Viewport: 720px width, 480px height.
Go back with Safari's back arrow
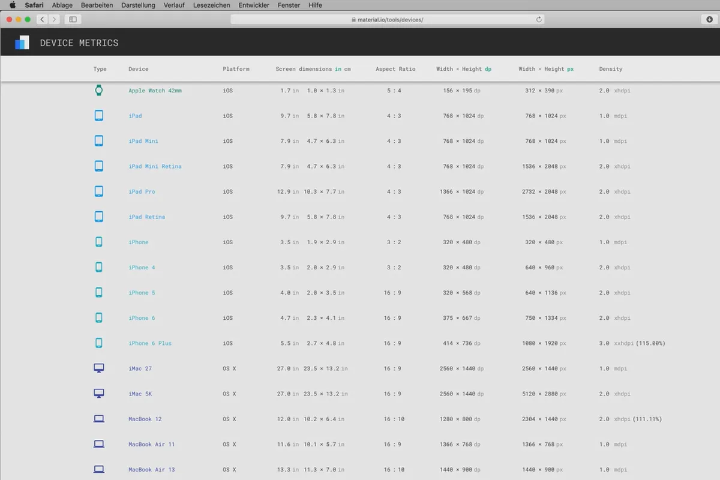point(42,19)
